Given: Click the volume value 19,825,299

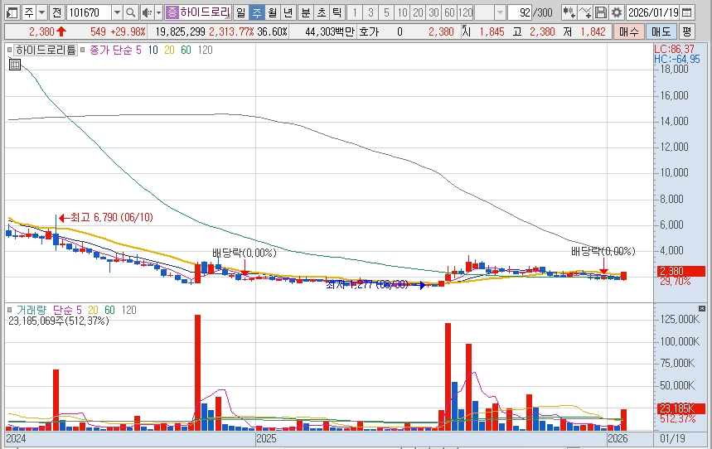Looking at the screenshot, I should [x=180, y=31].
